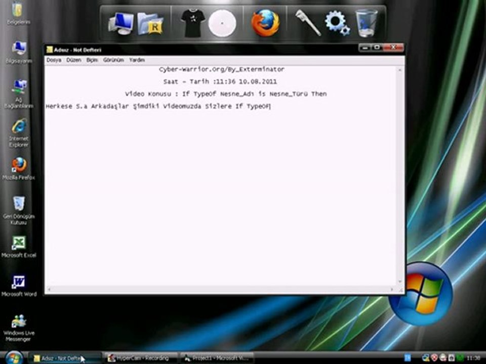
Task: Close the Notepad window
Action: pos(393,48)
